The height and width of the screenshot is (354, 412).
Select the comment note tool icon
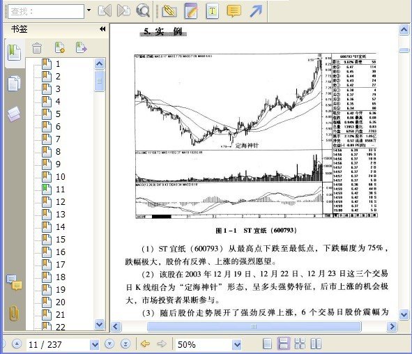[234, 11]
